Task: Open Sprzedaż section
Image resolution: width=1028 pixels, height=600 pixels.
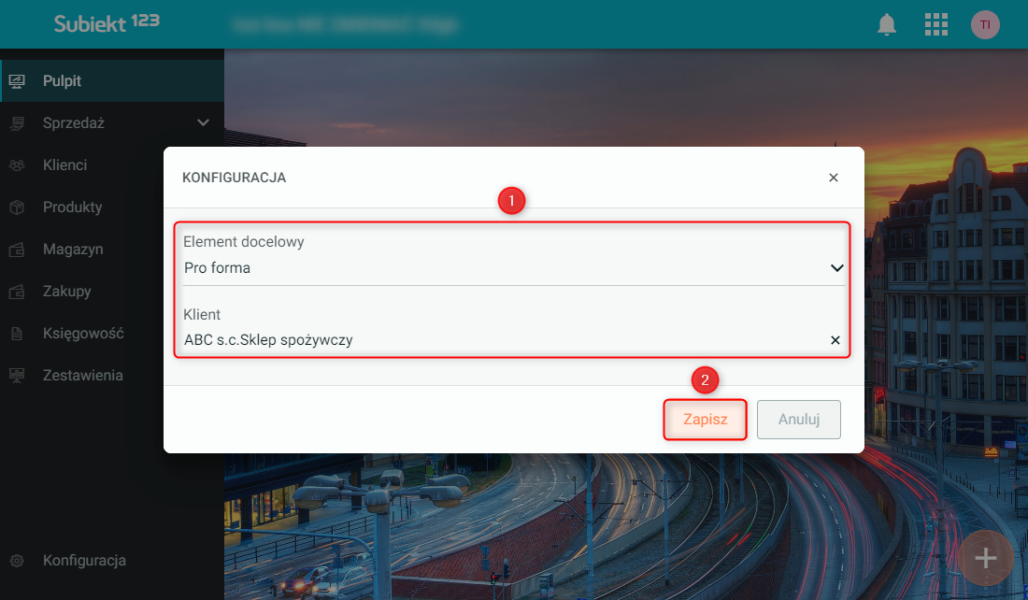Action: (x=112, y=122)
